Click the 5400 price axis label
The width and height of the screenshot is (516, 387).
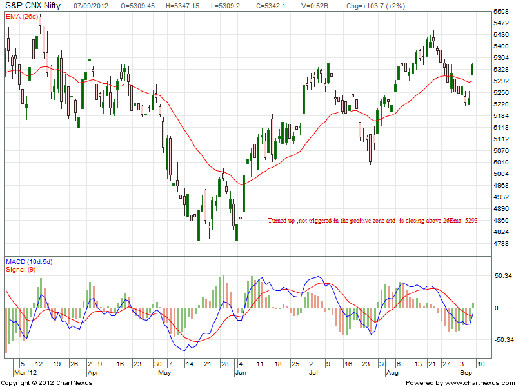point(501,46)
